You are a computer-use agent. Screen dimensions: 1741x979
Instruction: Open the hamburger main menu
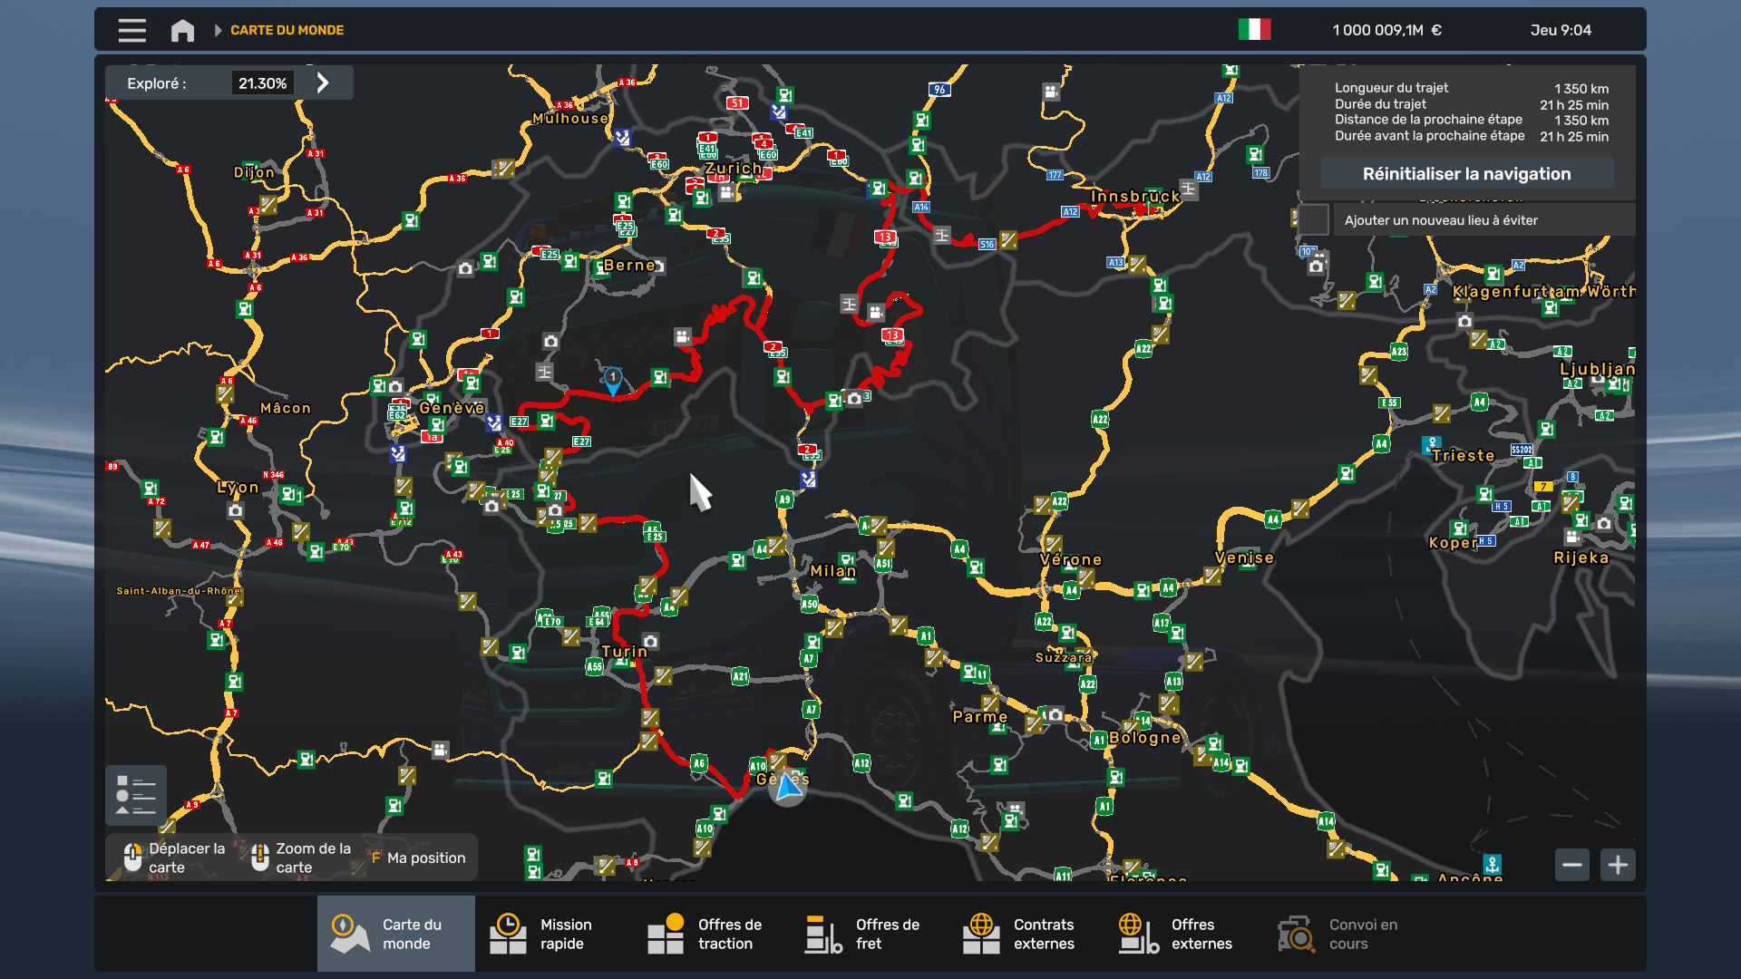pos(131,30)
